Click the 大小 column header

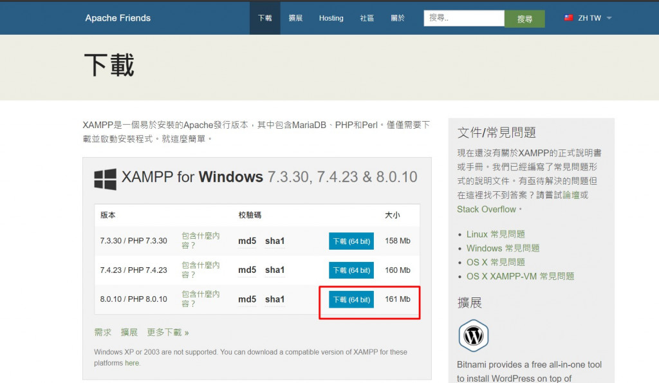[393, 215]
